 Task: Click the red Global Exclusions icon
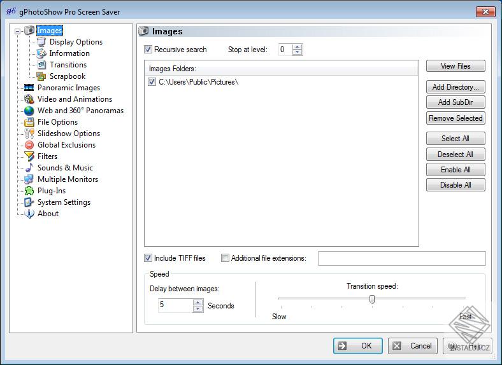coord(29,145)
